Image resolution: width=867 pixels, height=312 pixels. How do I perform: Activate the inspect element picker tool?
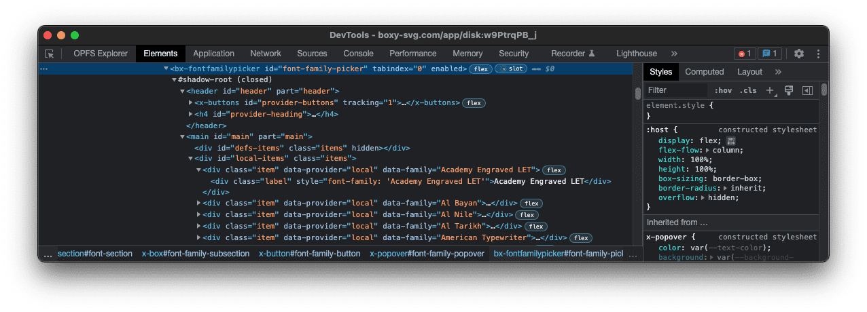pos(50,54)
